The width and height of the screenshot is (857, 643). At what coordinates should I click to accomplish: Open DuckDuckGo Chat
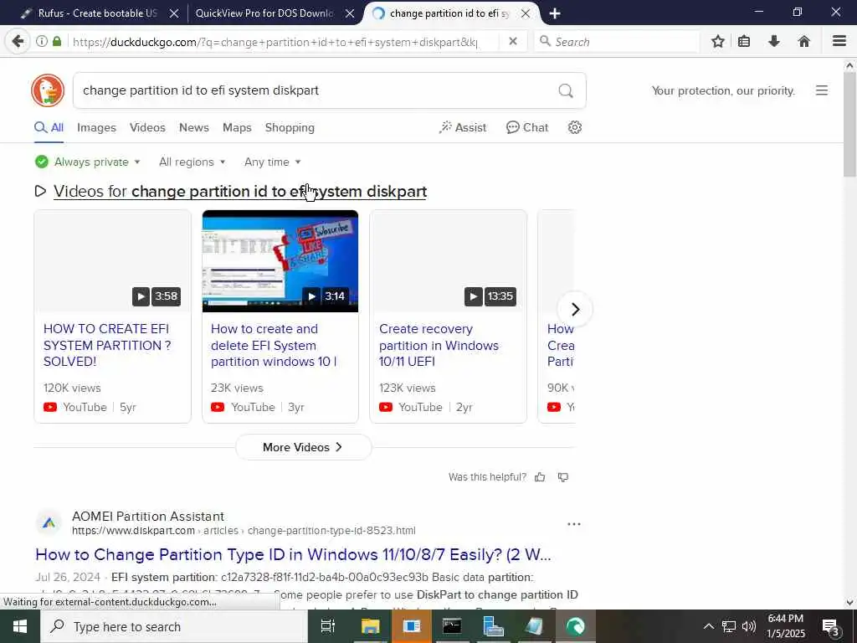coord(527,127)
